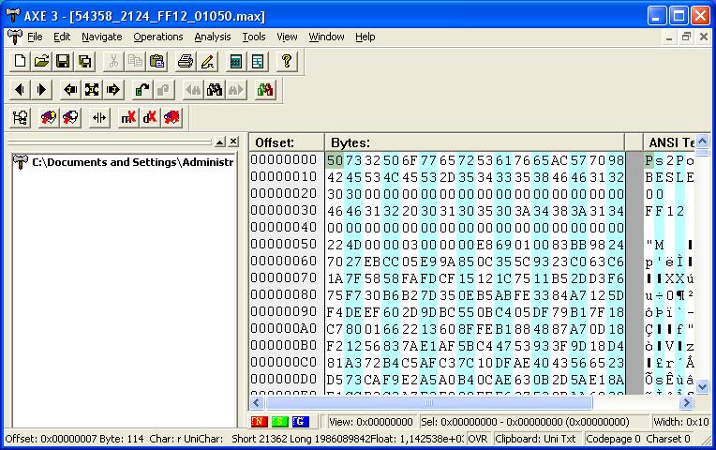
Task: Click the four-corner J jump icon
Action: [x=92, y=90]
